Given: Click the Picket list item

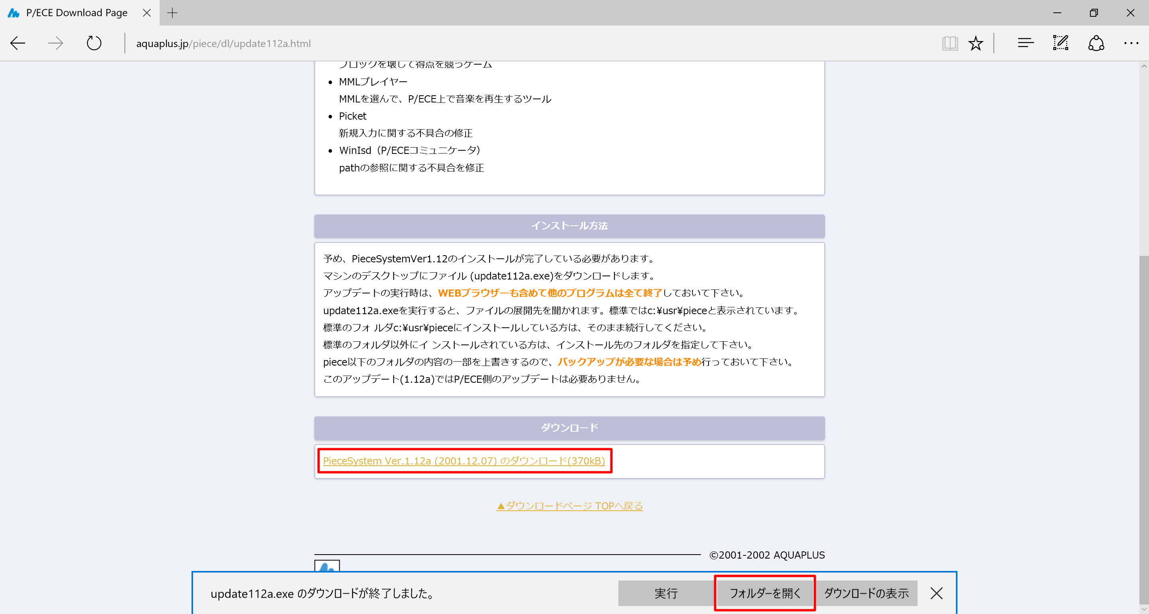Looking at the screenshot, I should [x=352, y=116].
